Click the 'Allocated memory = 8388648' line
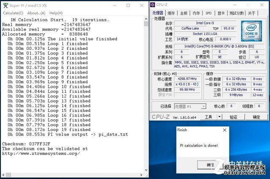The height and width of the screenshot is (179, 270). pyautogui.click(x=45, y=34)
